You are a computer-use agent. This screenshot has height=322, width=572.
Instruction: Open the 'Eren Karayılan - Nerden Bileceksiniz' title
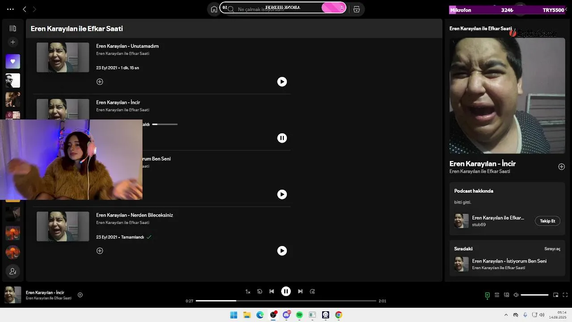(x=135, y=215)
